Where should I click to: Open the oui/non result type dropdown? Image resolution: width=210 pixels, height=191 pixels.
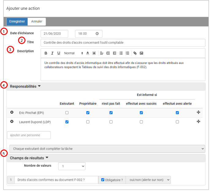[148, 180]
